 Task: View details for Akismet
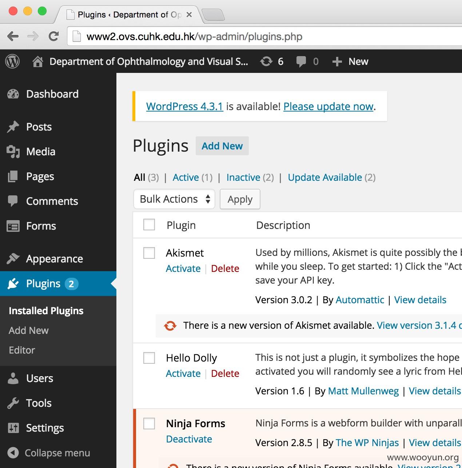pos(420,300)
